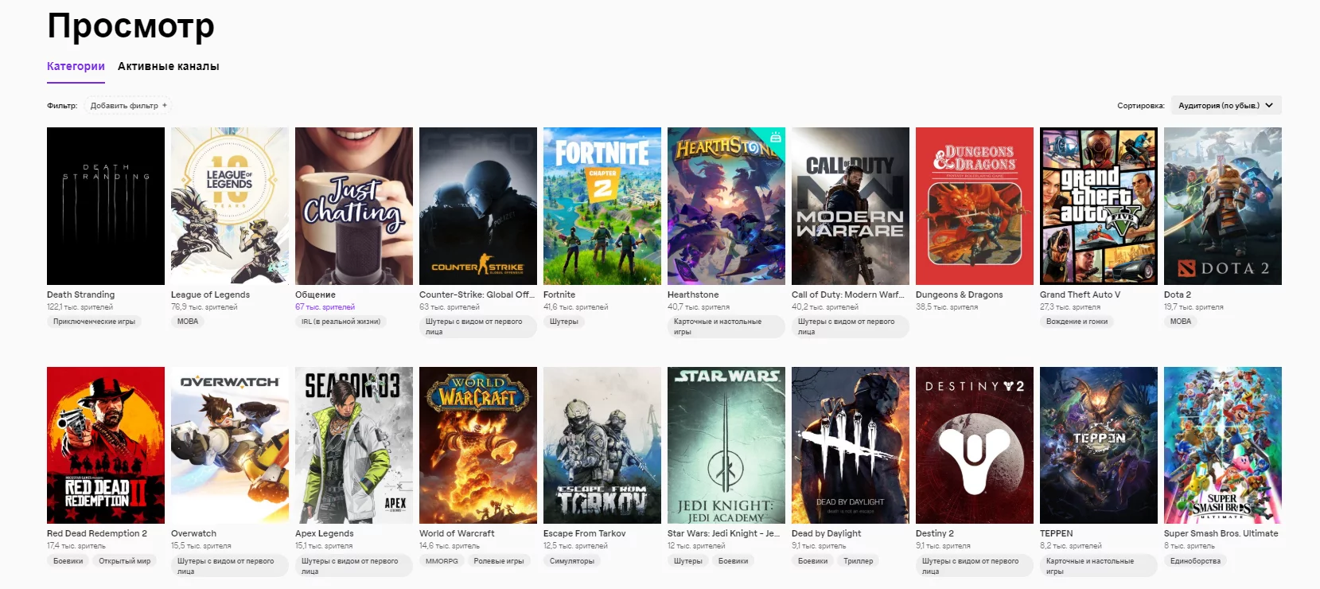Click the Death Stranding title link
1320x589 pixels.
(80, 294)
